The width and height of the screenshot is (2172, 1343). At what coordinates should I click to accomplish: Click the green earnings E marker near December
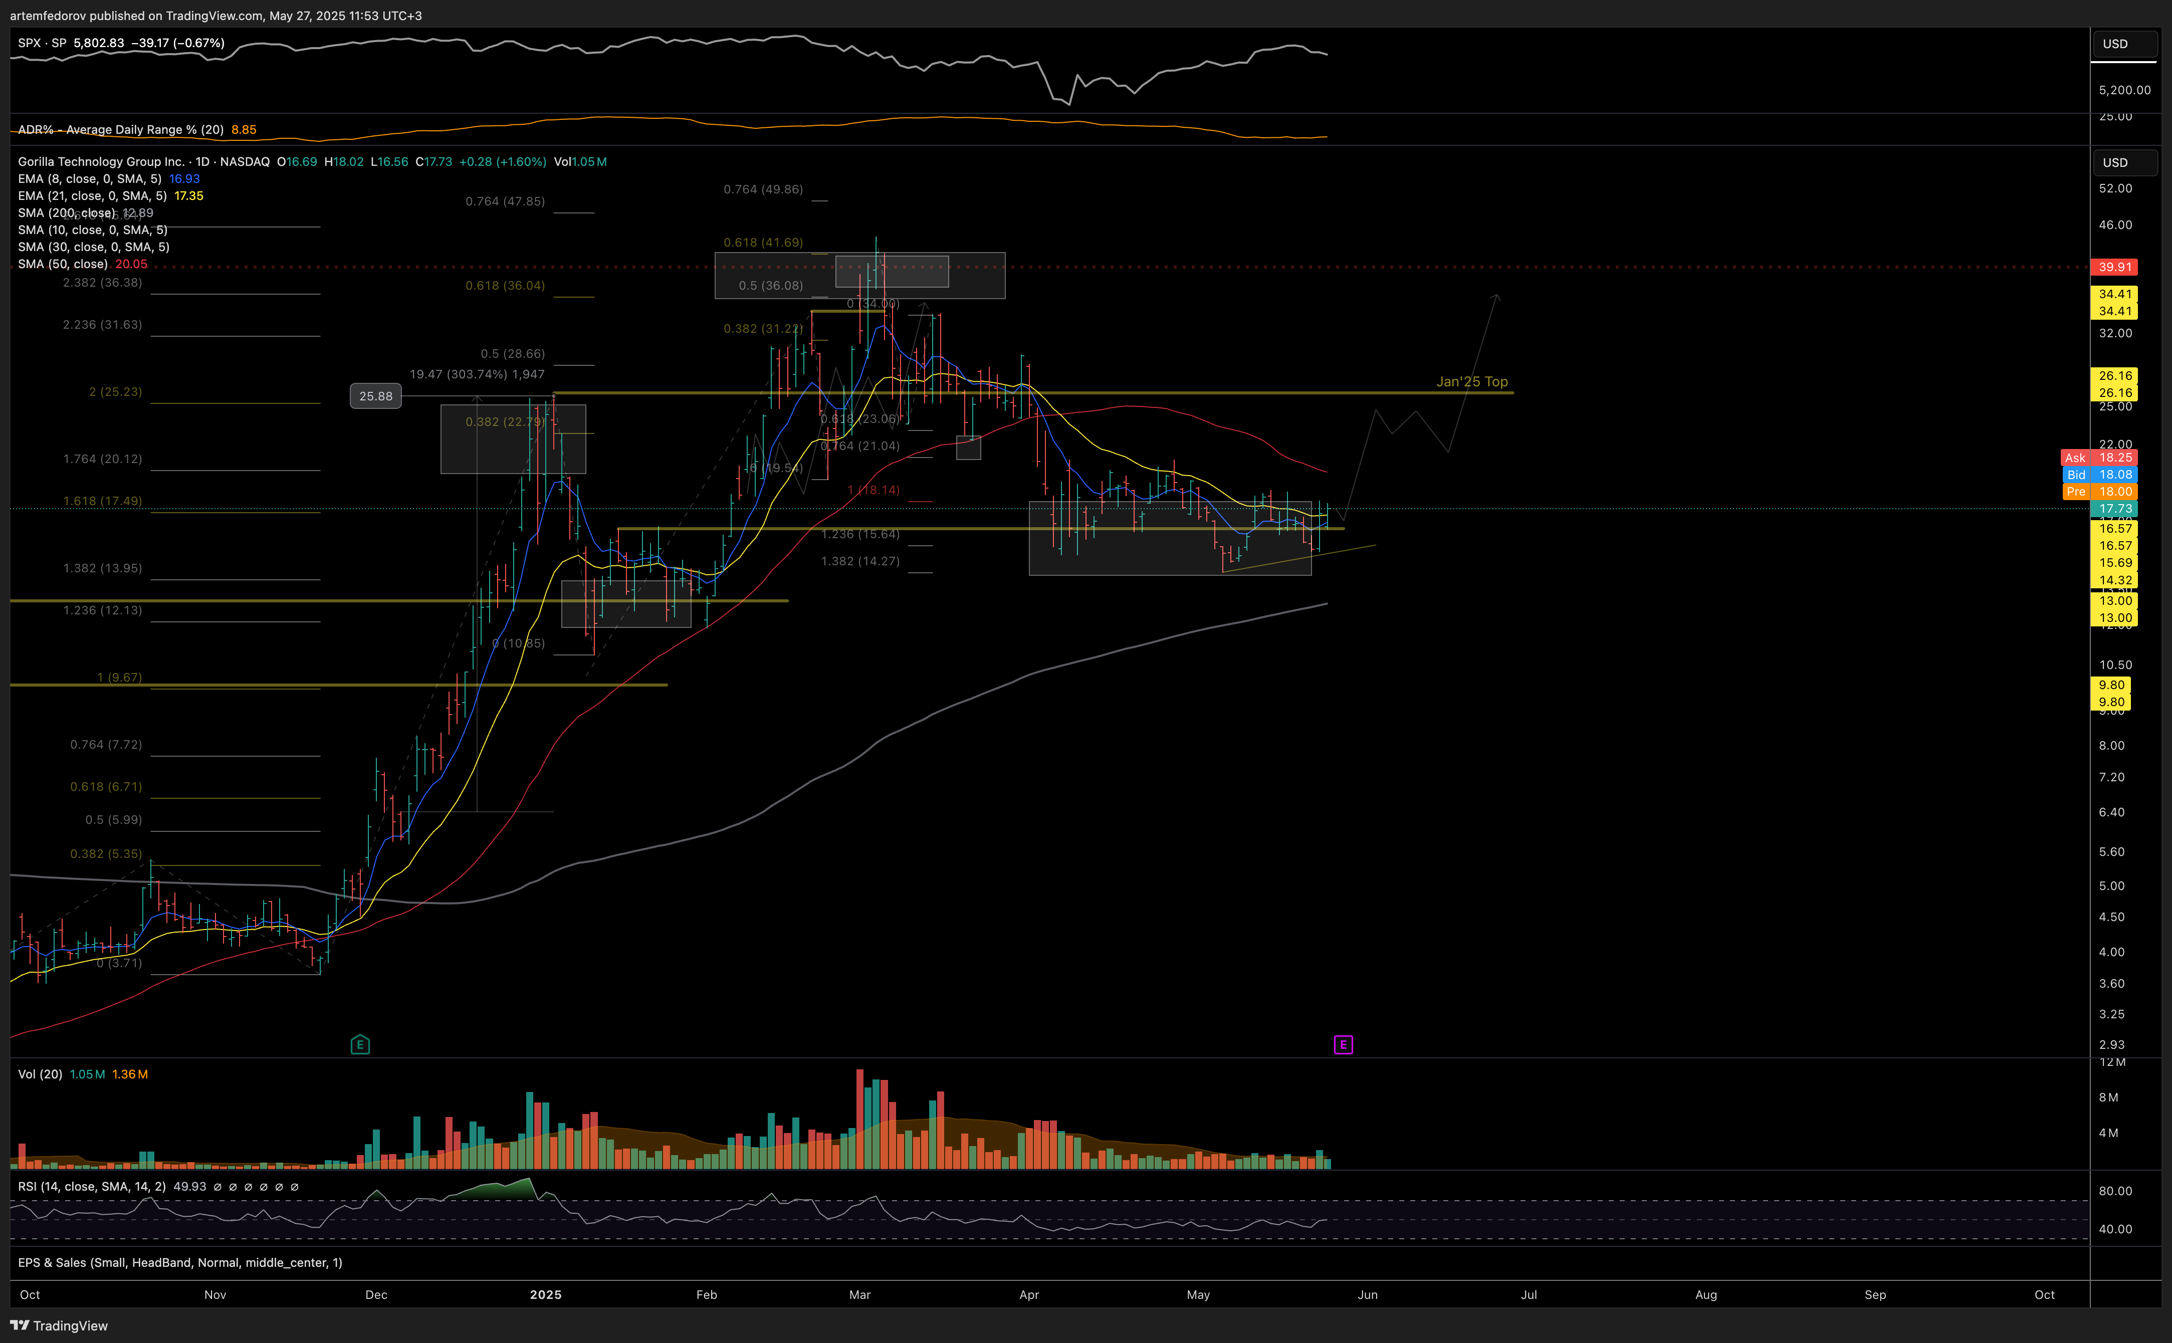click(360, 1044)
